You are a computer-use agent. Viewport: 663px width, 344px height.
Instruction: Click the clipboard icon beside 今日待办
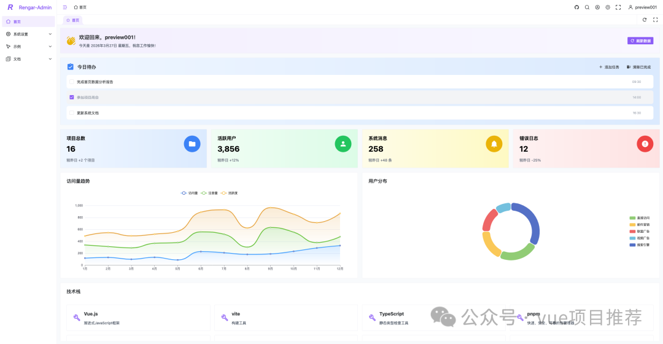(70, 67)
